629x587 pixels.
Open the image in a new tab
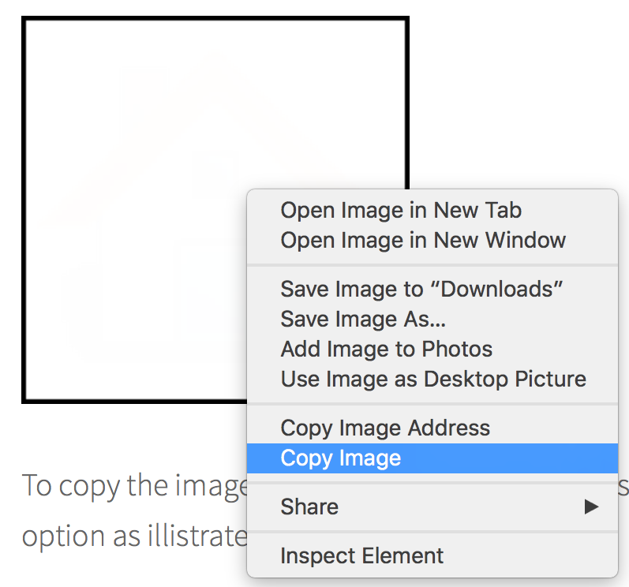(x=401, y=210)
